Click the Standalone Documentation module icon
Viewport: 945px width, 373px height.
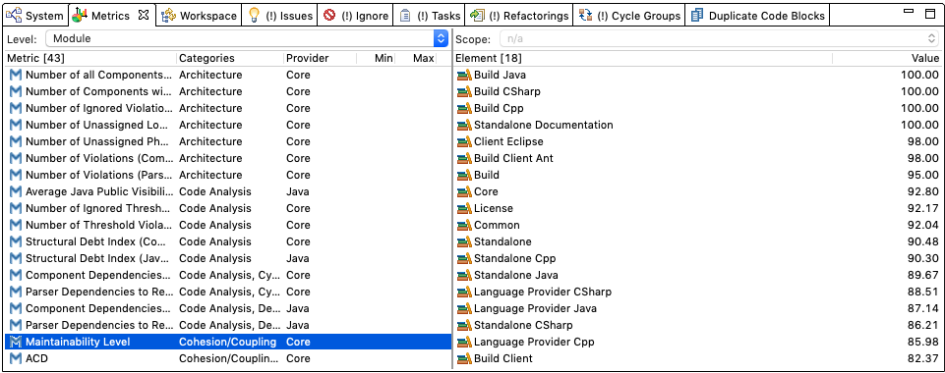463,125
